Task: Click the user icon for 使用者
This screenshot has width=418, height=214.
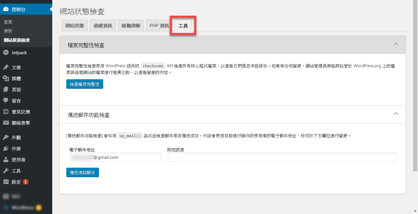Action: click(x=6, y=160)
